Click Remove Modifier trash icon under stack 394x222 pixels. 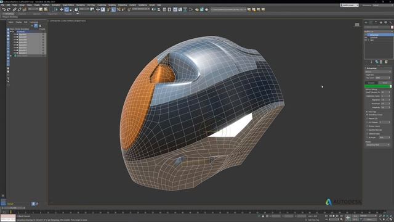[381, 62]
